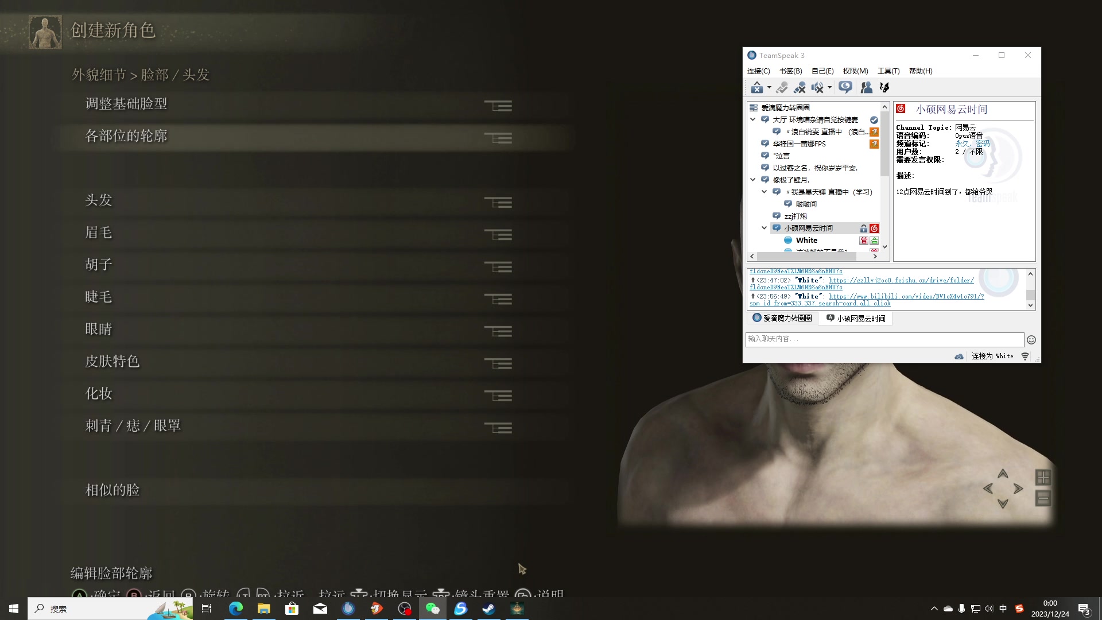Select the 华锋国一蕾娜FPS channel
1102x620 pixels.
(x=799, y=144)
